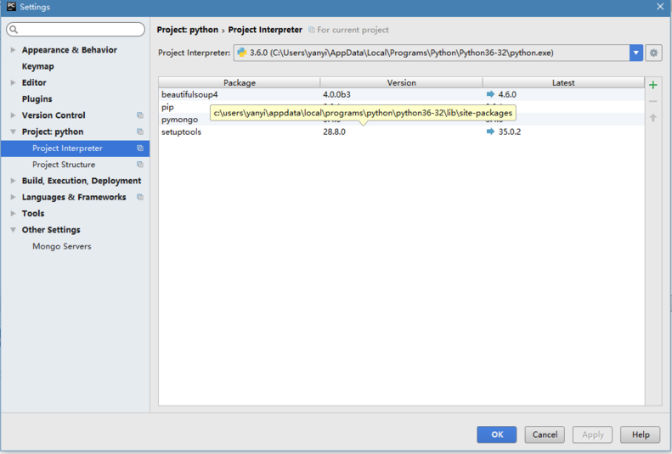Sort by Version column header
This screenshot has width=672, height=454.
pos(401,82)
